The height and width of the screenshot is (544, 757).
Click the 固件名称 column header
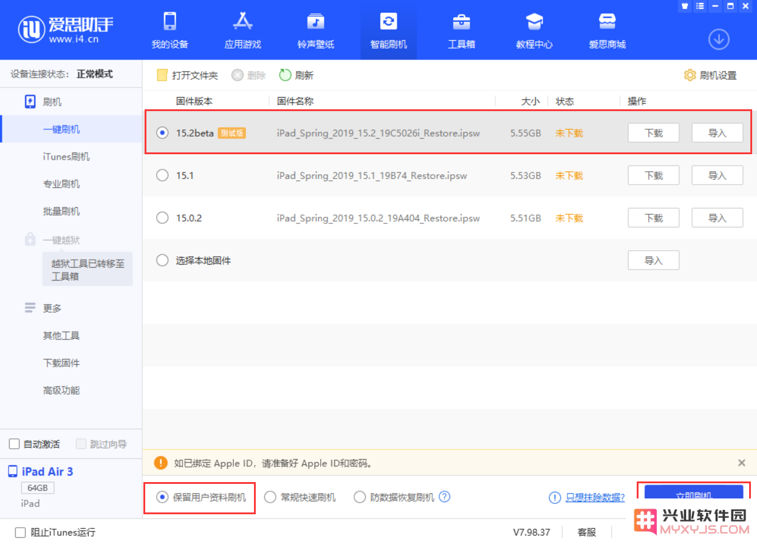coord(295,101)
